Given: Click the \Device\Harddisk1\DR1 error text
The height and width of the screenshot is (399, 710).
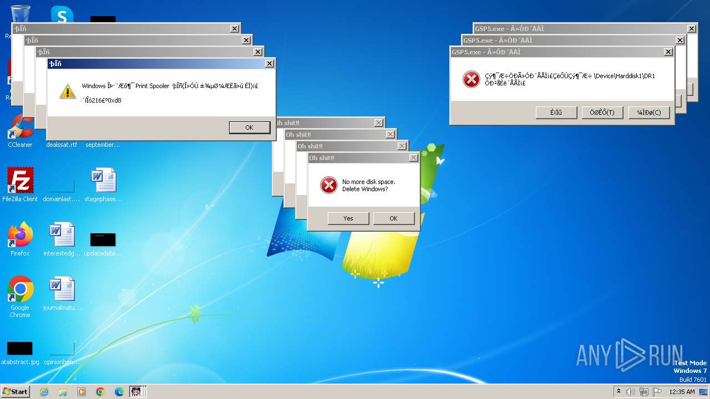Looking at the screenshot, I should click(x=570, y=80).
